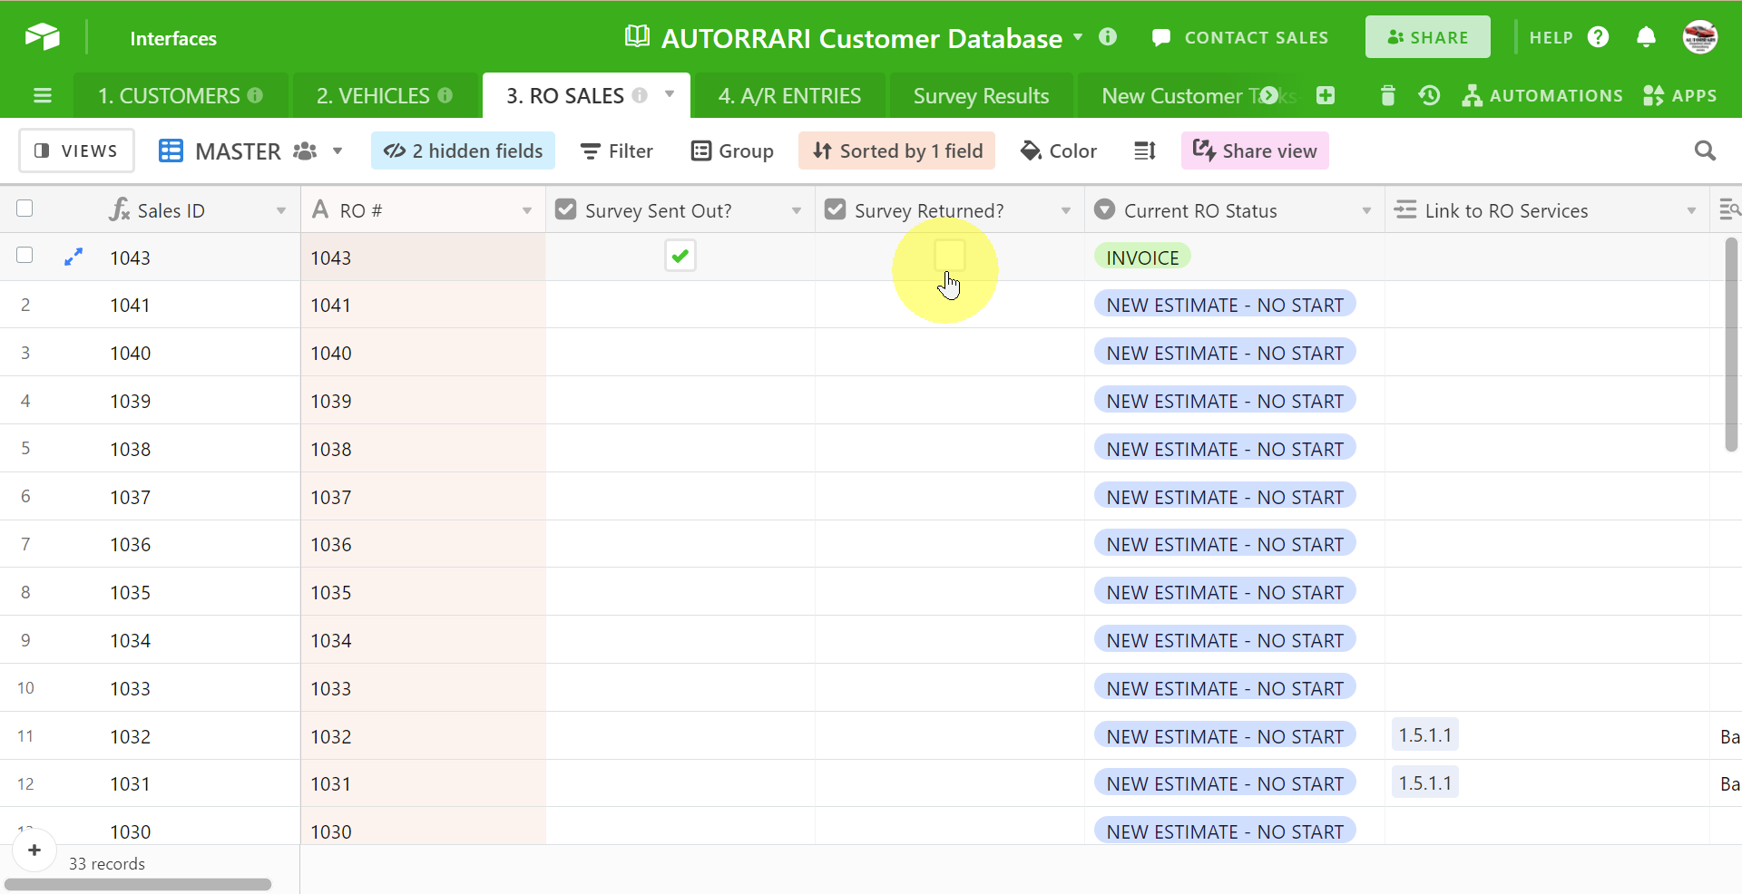
Task: Open the base history icon
Action: click(1430, 95)
